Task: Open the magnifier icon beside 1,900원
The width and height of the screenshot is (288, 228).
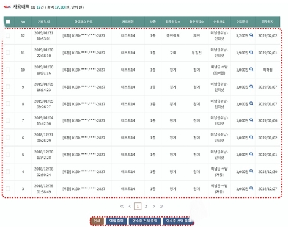Action: point(251,53)
